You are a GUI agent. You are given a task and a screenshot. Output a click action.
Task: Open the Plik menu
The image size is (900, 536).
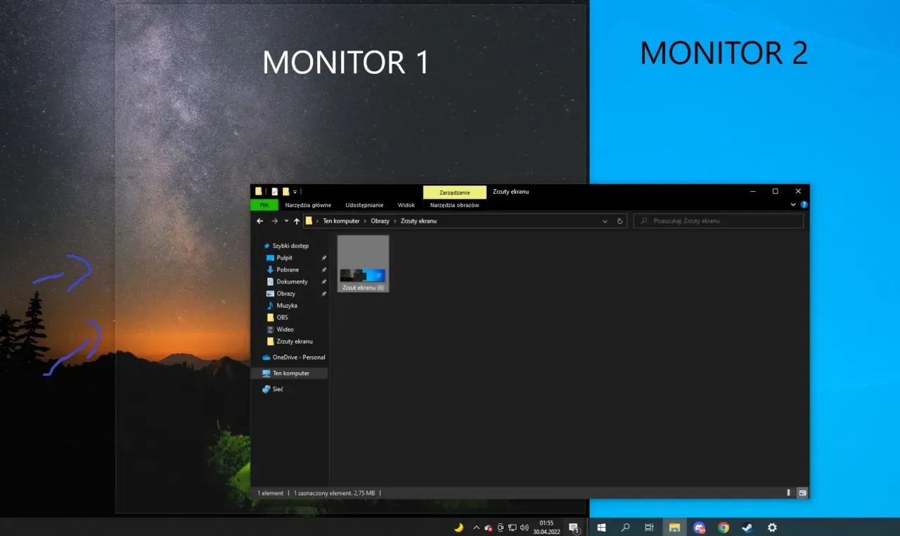coord(264,205)
